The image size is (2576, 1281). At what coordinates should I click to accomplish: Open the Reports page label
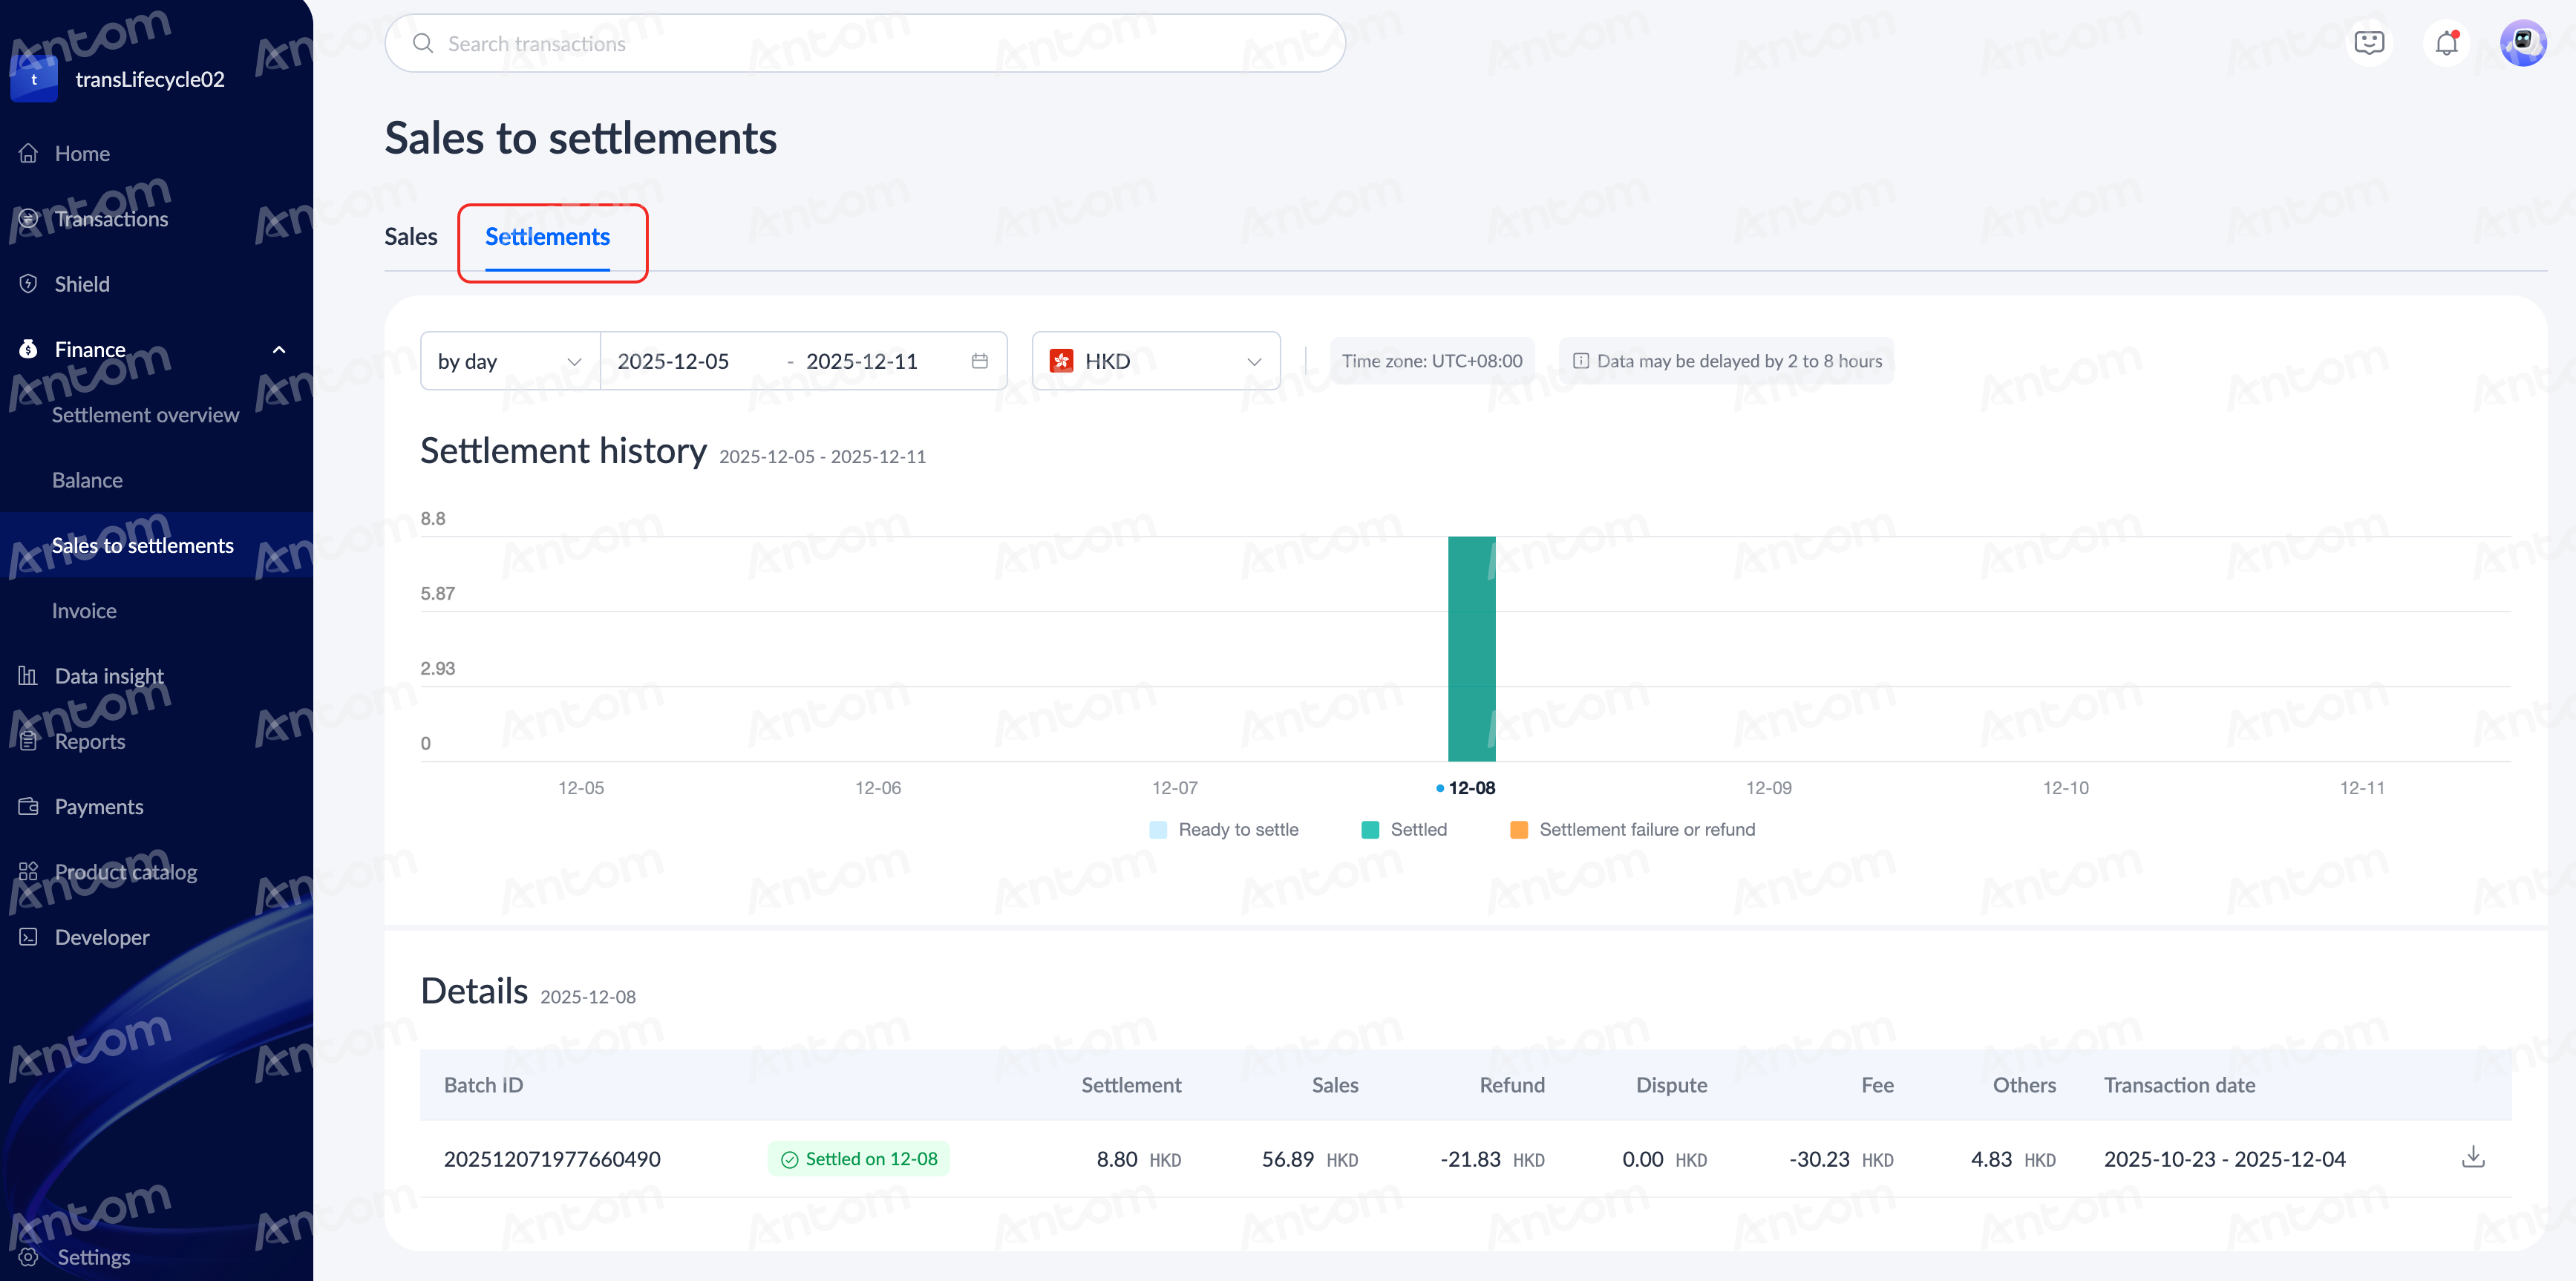(90, 741)
